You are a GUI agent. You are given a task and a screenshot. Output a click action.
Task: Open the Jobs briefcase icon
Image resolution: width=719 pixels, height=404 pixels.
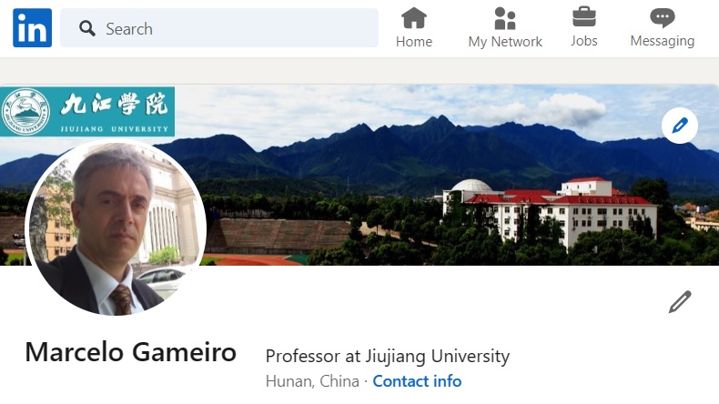(583, 17)
